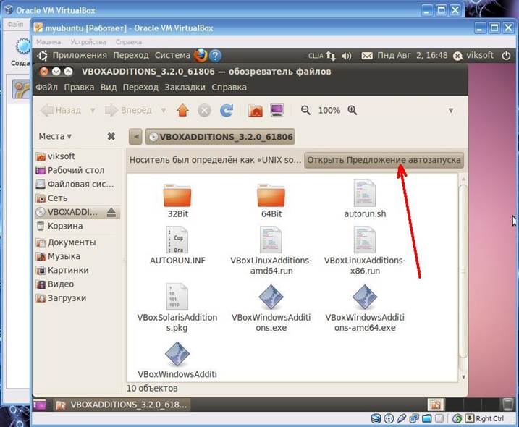Select viksoft in Places sidebar
This screenshot has height=427, width=519.
click(77, 156)
